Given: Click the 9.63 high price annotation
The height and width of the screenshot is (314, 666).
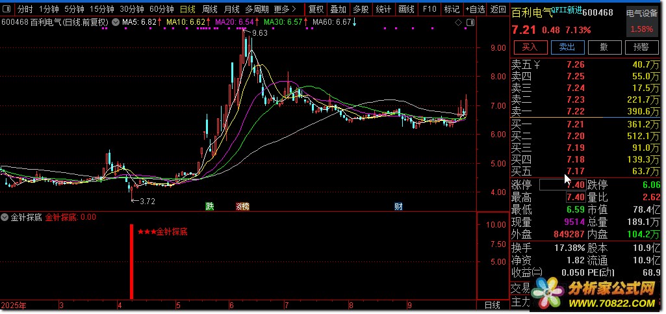Looking at the screenshot, I should 259,33.
